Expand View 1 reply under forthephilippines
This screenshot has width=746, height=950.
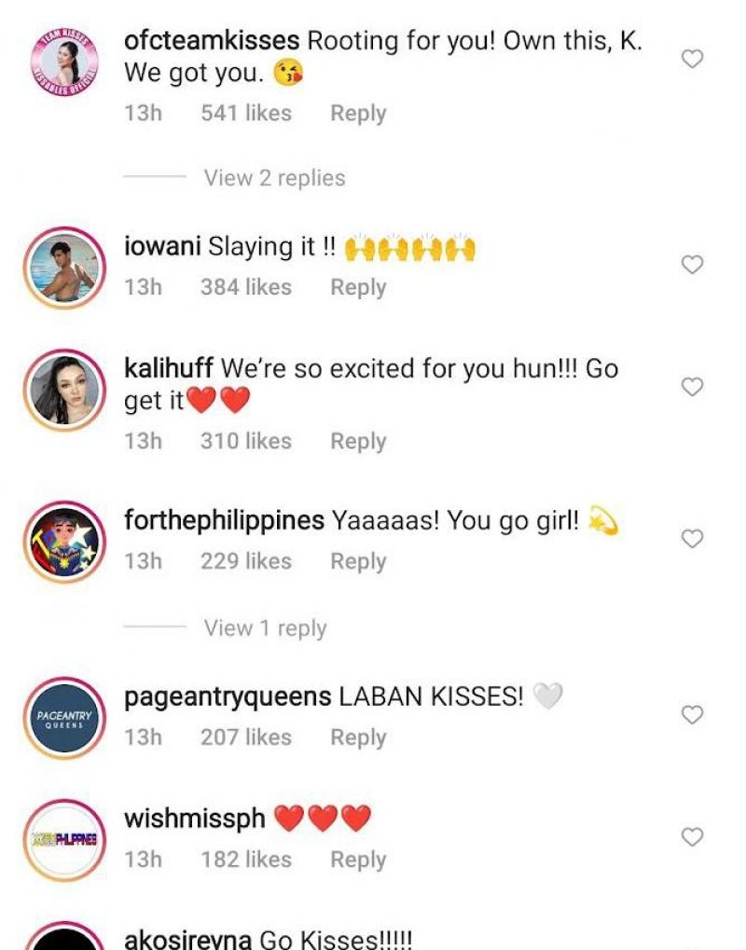[x=266, y=628]
